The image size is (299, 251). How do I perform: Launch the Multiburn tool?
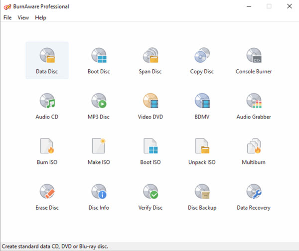pos(254,151)
